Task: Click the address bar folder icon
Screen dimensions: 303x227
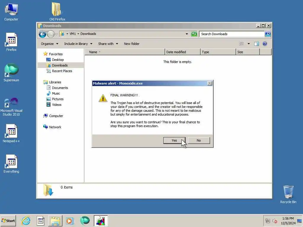Action: (62, 34)
